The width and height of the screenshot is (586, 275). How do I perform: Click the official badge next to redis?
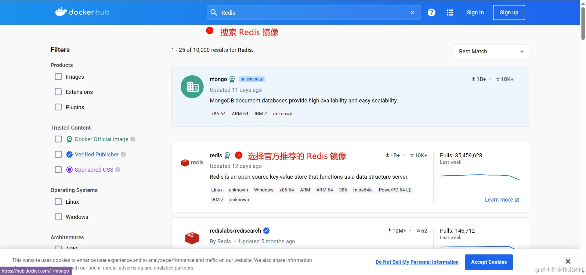coord(227,155)
